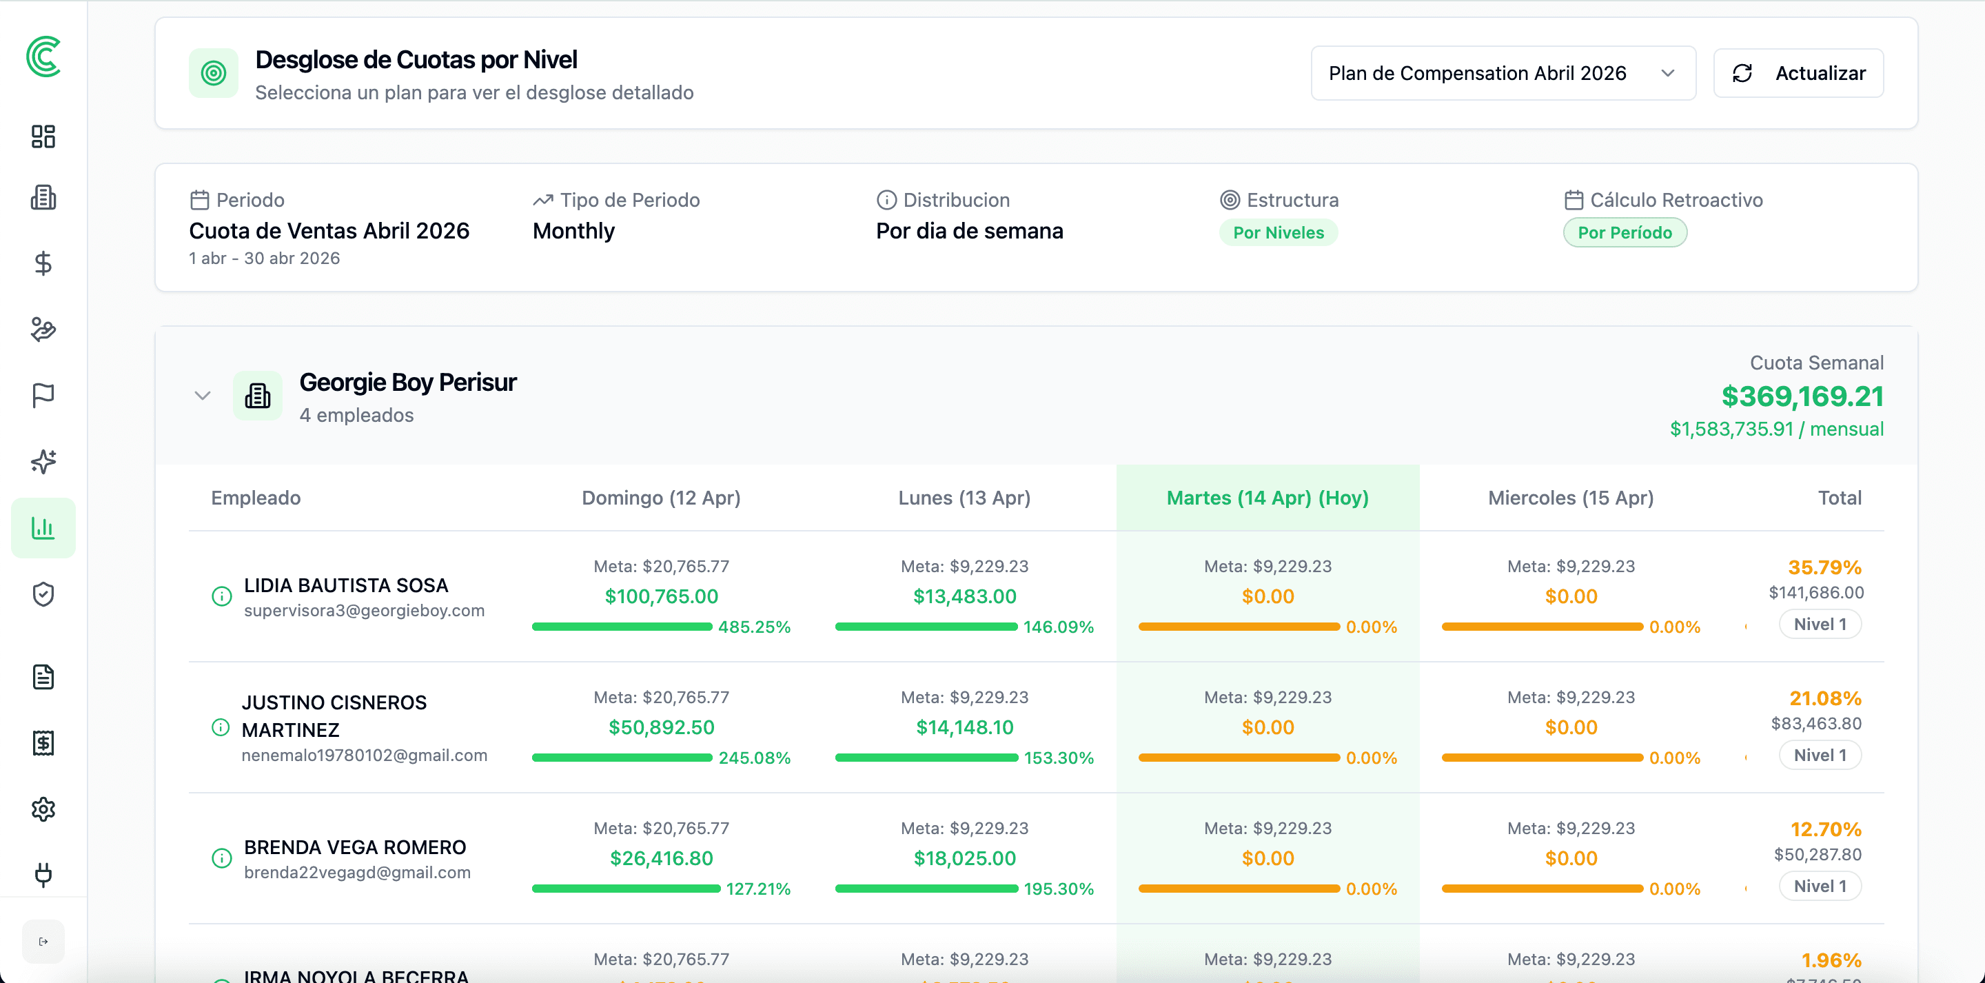This screenshot has height=983, width=1985.
Task: Click BRENDA's Martes 0.00% orange progress bar
Action: [x=1239, y=889]
